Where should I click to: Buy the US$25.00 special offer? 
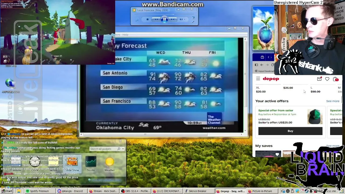coord(290,131)
